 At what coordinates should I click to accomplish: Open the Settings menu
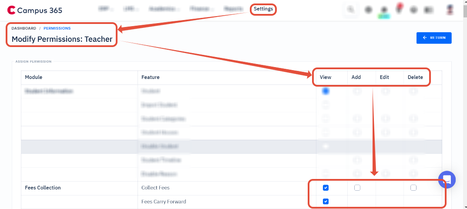coord(263,9)
